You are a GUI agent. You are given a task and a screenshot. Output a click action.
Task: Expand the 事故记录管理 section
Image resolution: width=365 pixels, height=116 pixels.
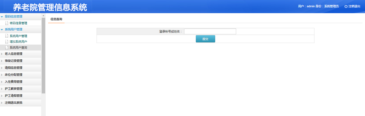click(20, 61)
